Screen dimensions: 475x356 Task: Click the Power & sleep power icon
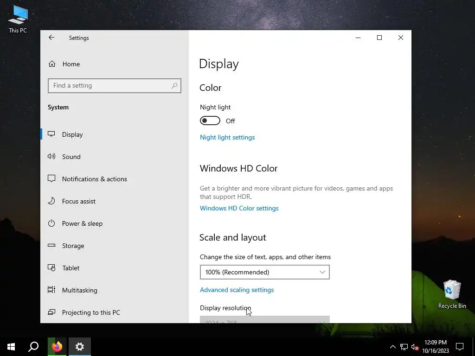51,223
